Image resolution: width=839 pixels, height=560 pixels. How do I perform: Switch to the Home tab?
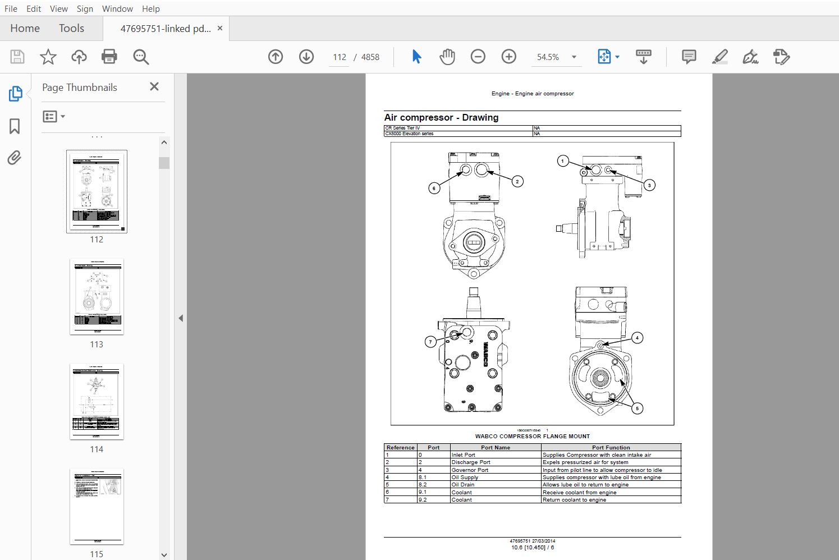tap(25, 28)
